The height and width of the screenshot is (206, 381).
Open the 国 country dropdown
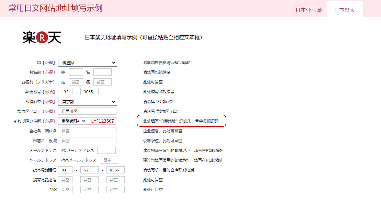pyautogui.click(x=87, y=63)
